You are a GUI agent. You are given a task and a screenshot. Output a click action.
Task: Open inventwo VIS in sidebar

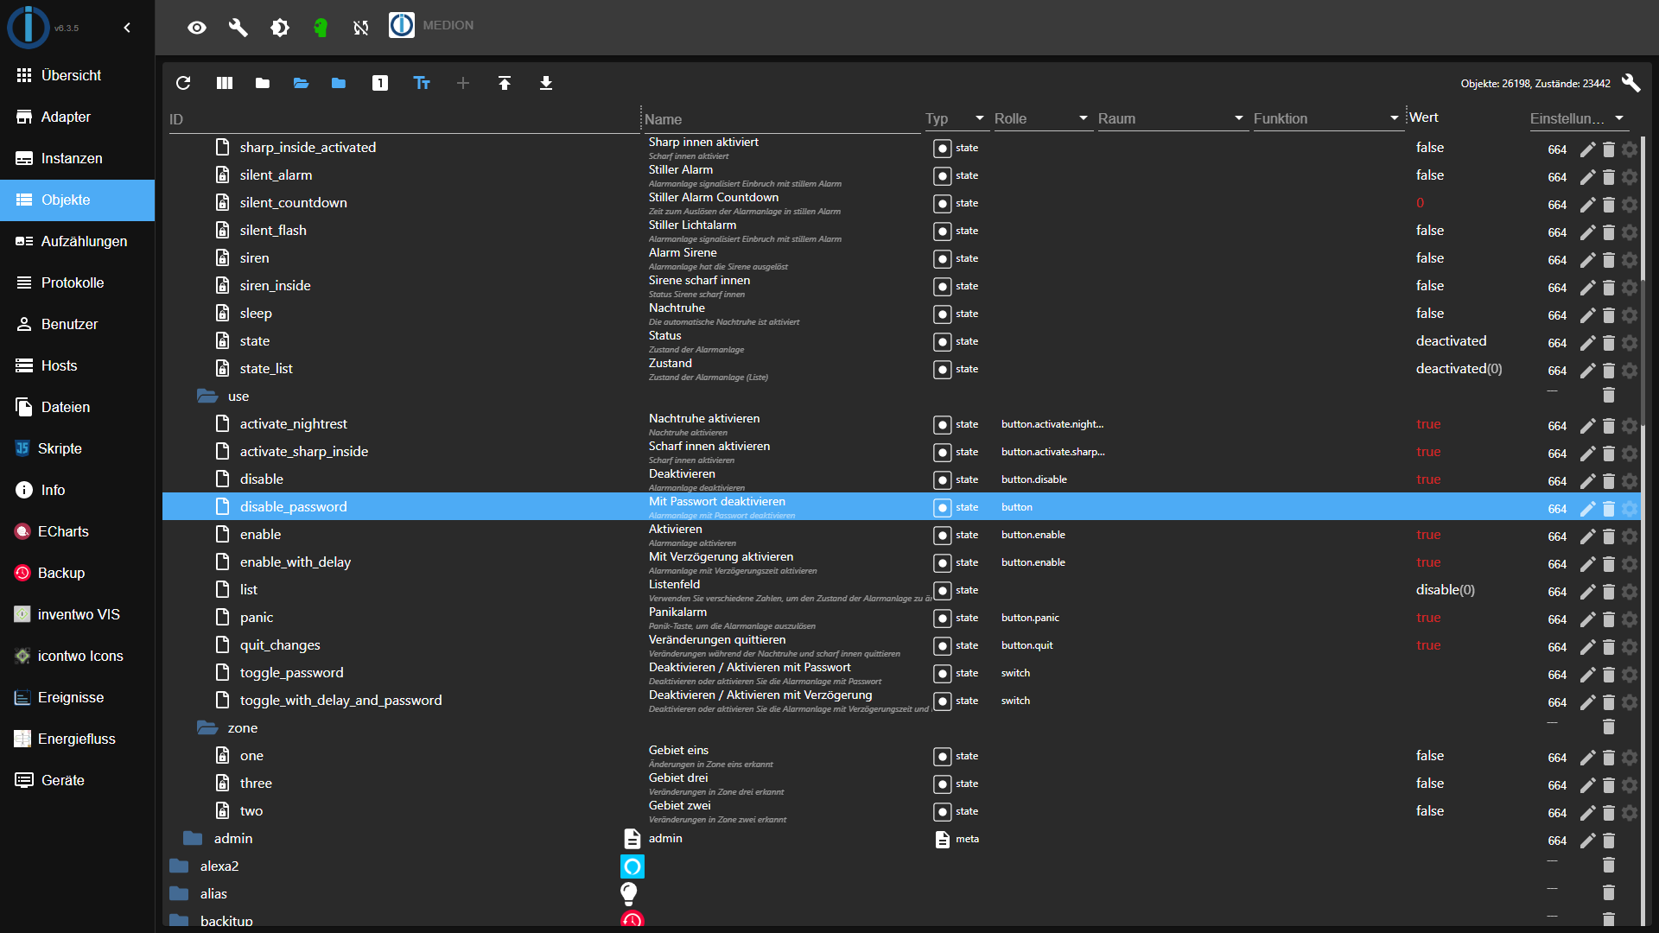coord(78,614)
